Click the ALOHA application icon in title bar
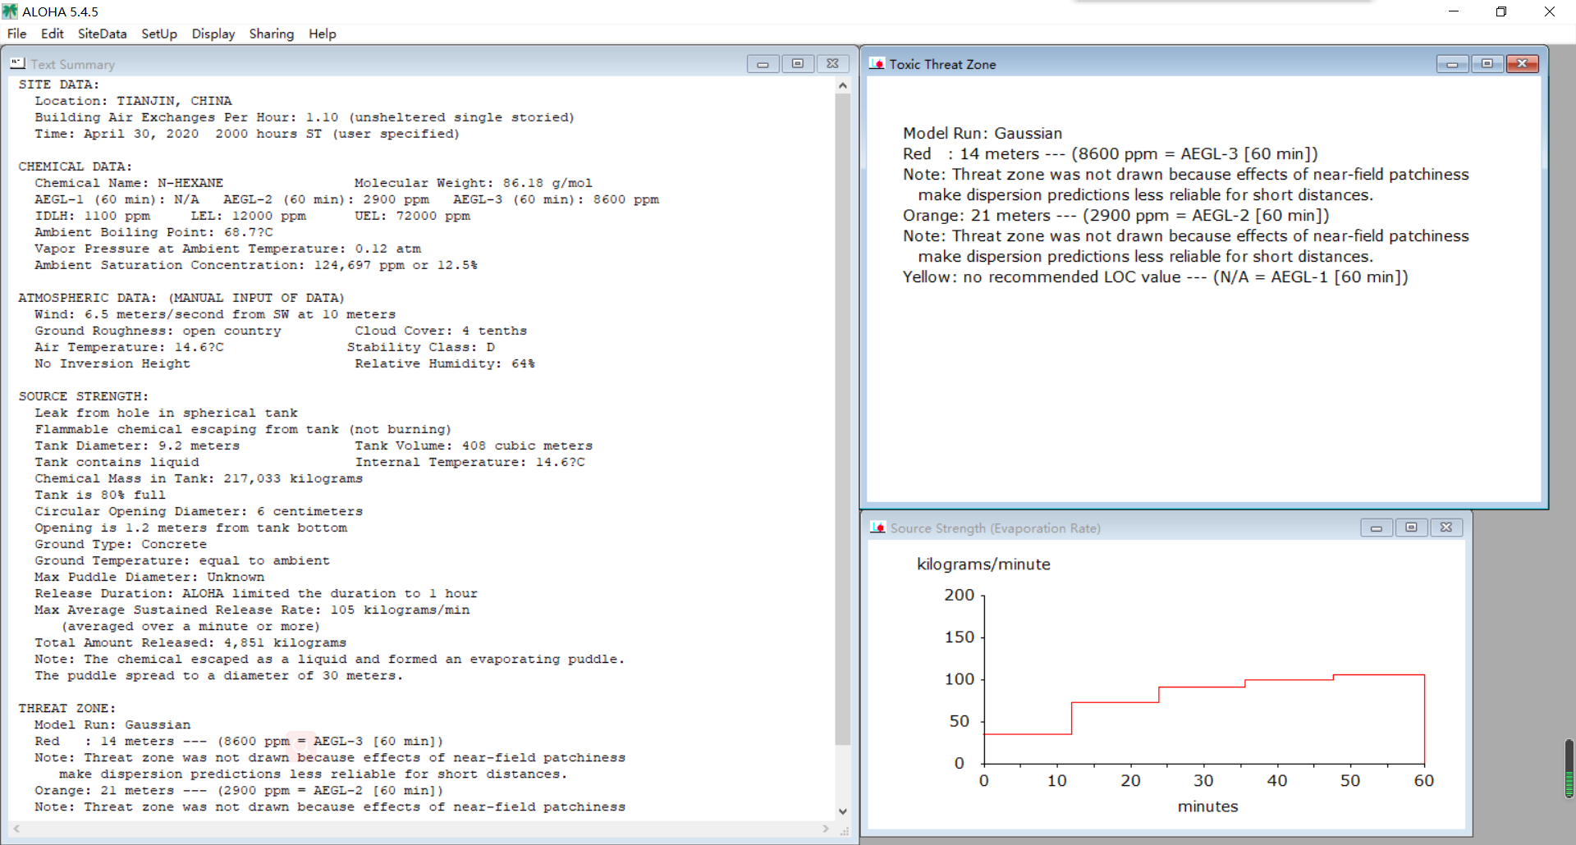This screenshot has height=845, width=1576. pos(10,11)
